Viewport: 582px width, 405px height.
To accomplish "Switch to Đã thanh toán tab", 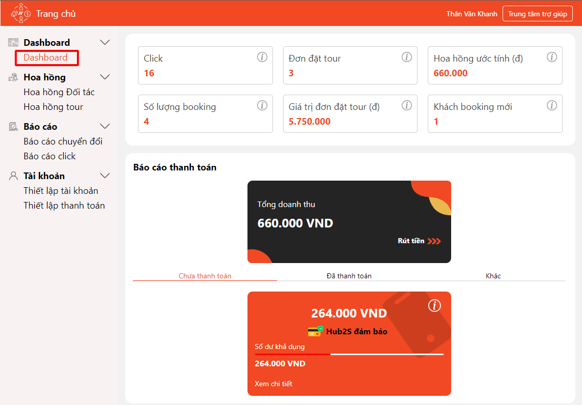I will [x=349, y=276].
